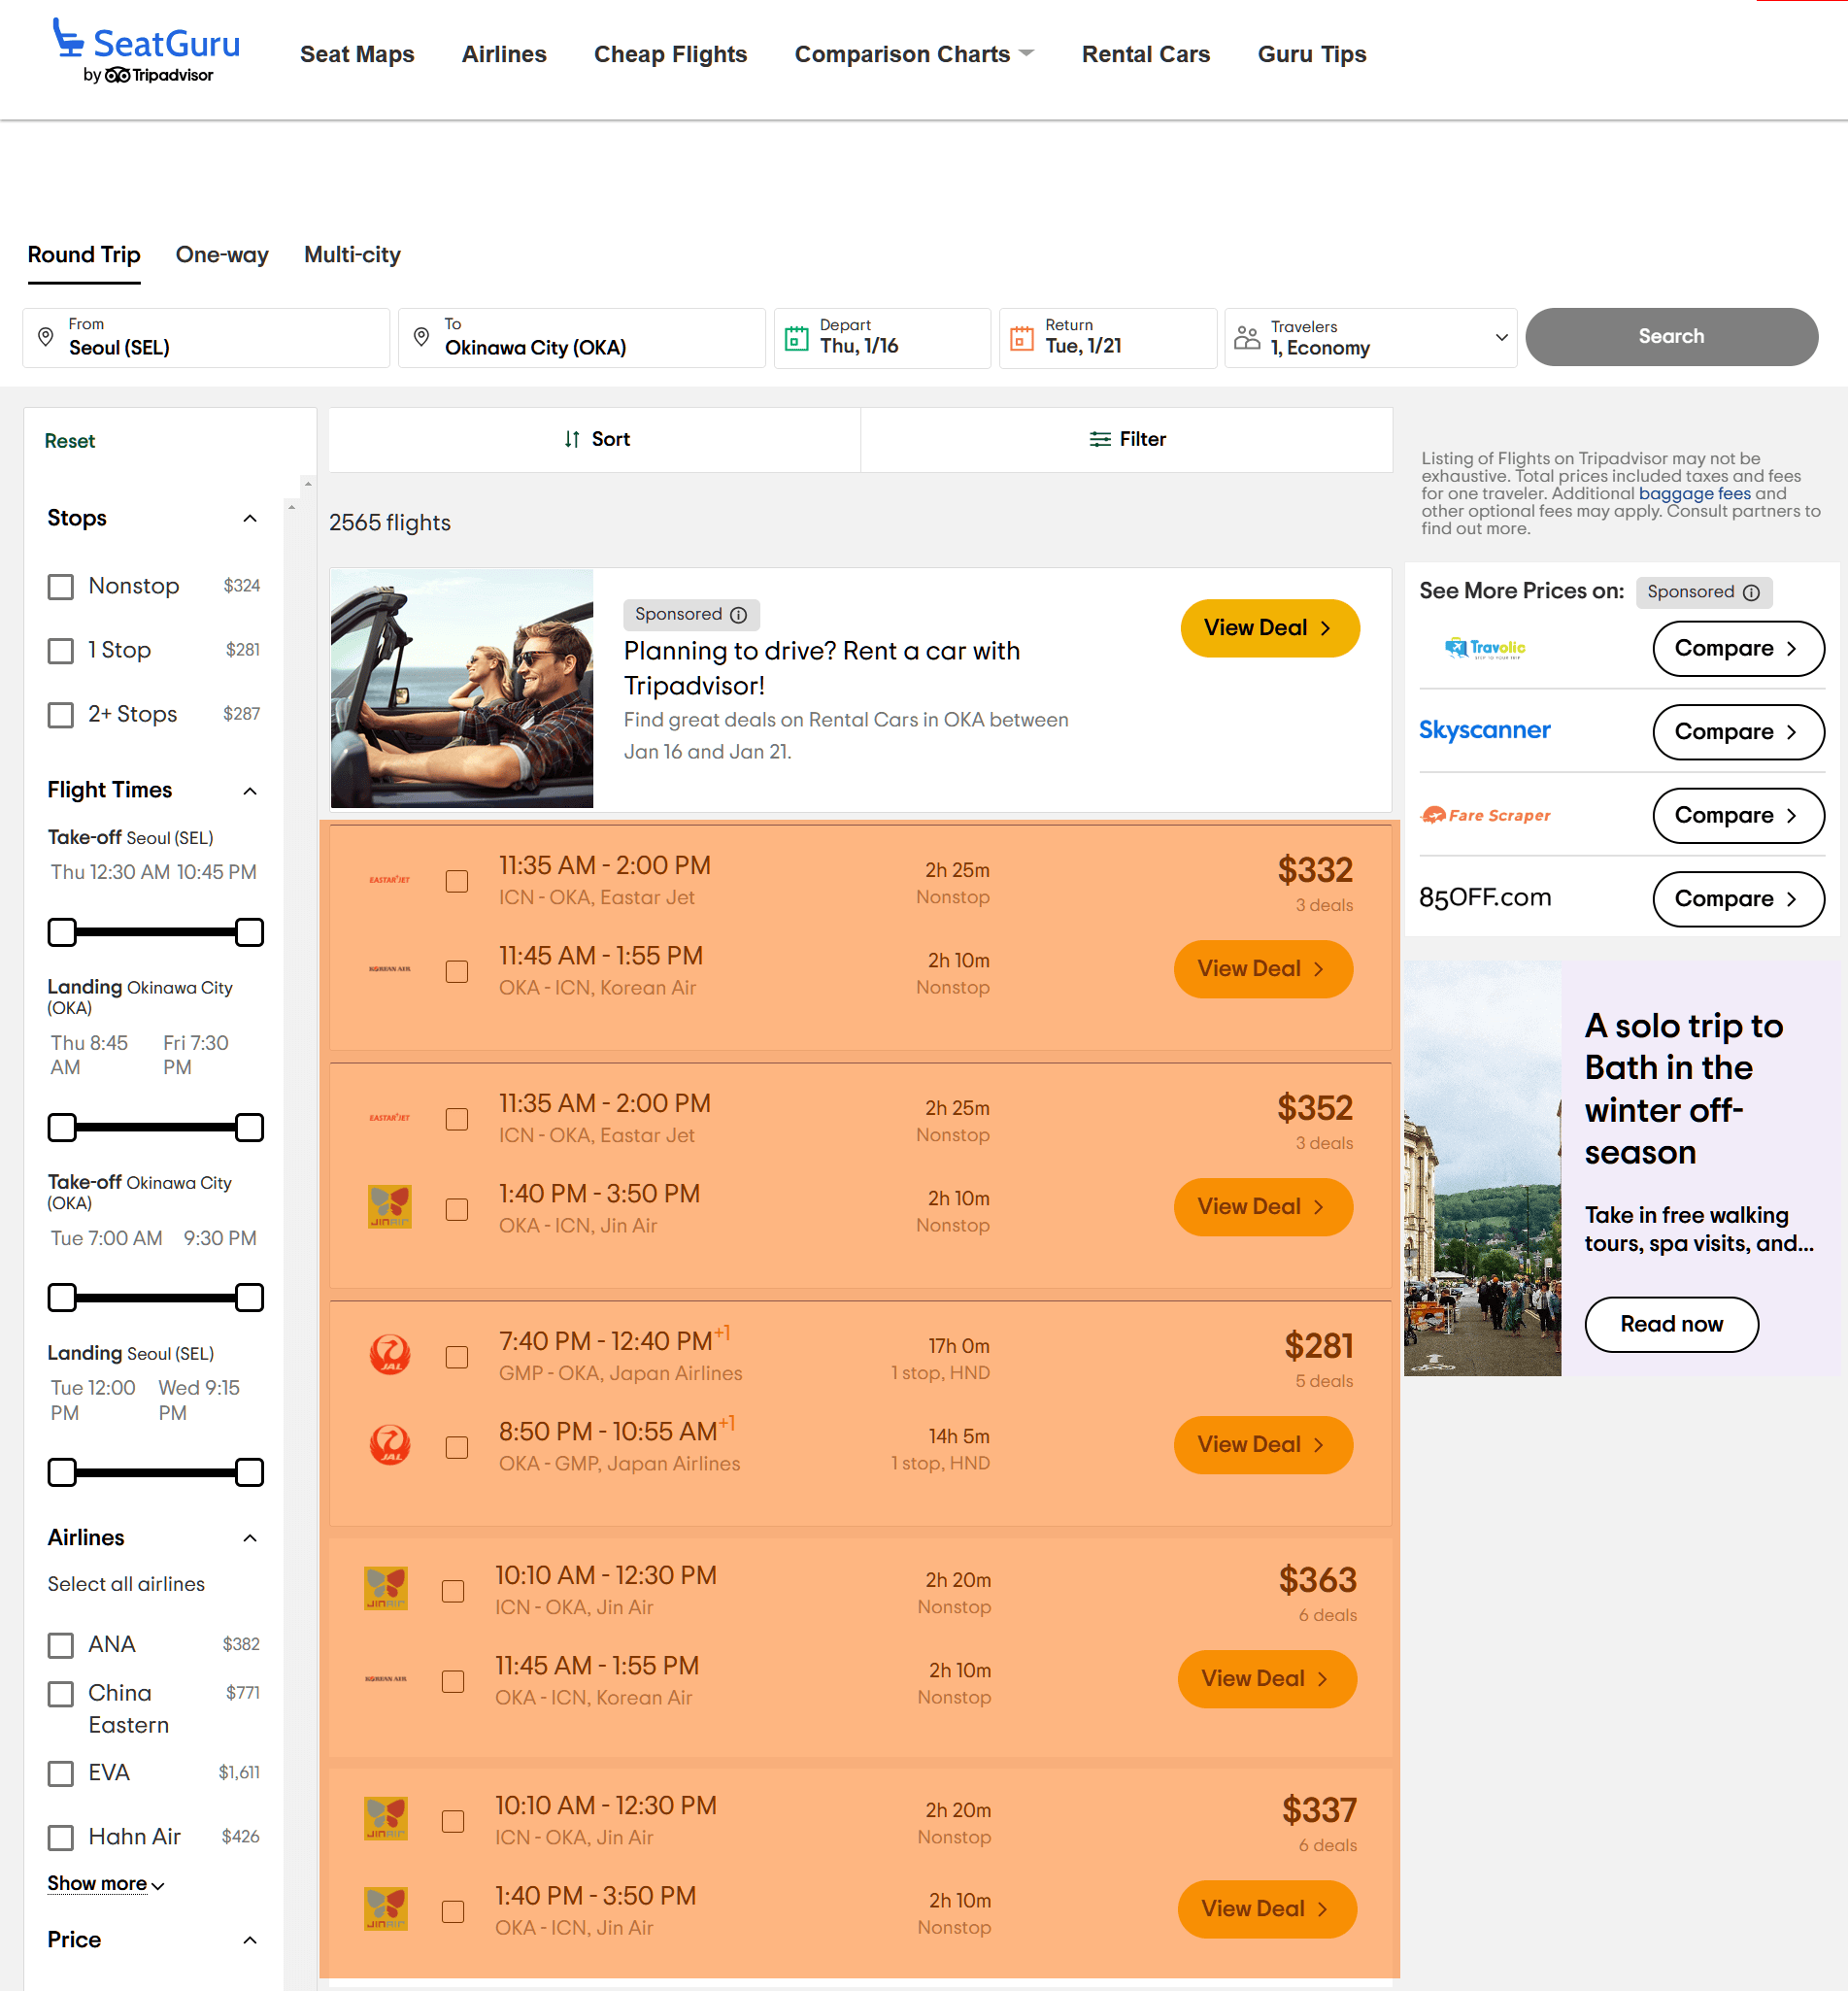
Task: Collapse the Airlines filter section
Action: click(250, 1538)
